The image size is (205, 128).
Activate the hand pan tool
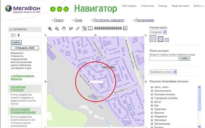pyautogui.click(x=64, y=28)
